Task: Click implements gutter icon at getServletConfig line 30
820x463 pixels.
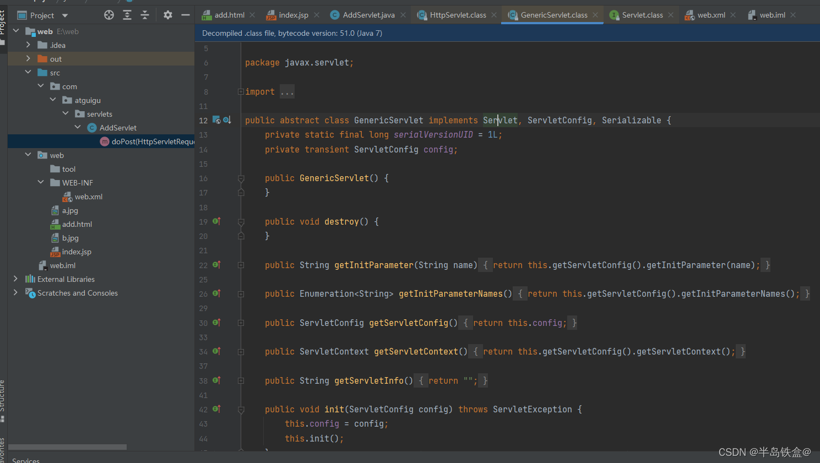Action: click(216, 323)
